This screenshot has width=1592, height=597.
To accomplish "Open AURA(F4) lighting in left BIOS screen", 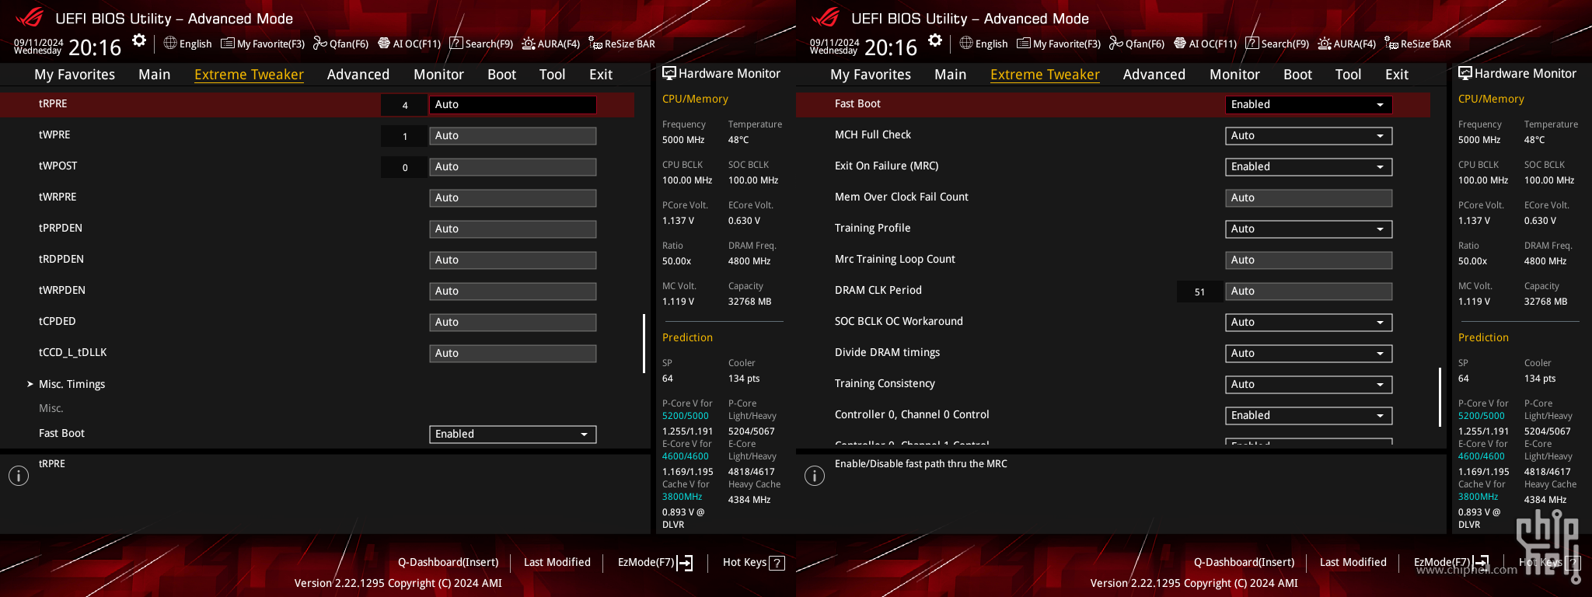I will (x=550, y=44).
